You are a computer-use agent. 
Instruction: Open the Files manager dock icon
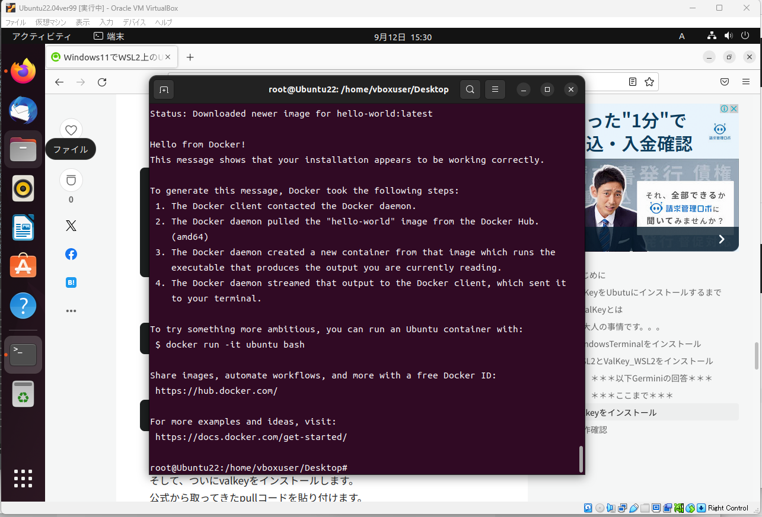click(23, 150)
